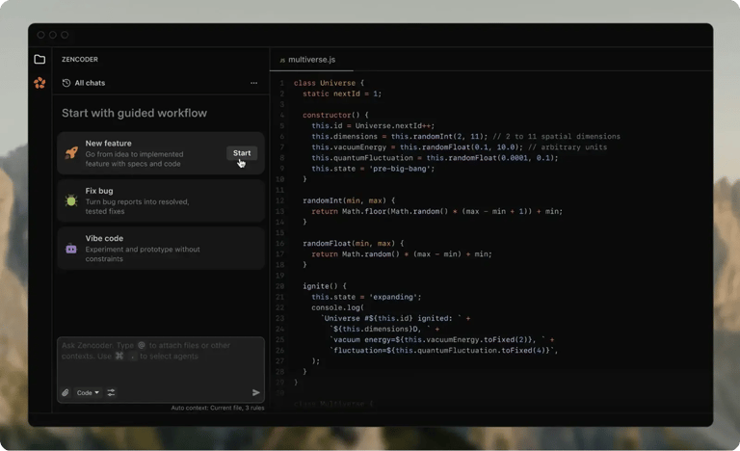Click the rocket icon for New feature
740x451 pixels.
pyautogui.click(x=71, y=153)
